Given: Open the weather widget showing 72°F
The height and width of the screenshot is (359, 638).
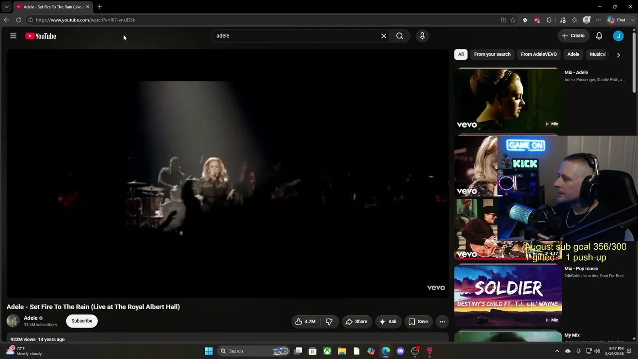Looking at the screenshot, I should point(23,351).
